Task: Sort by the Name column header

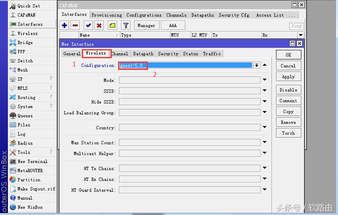Action: click(99, 35)
